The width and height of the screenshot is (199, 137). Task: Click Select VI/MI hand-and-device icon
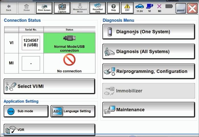click(11, 86)
